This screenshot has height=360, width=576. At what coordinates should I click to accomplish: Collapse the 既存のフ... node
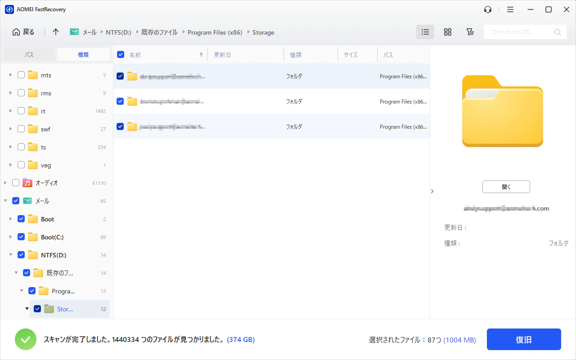tap(16, 273)
